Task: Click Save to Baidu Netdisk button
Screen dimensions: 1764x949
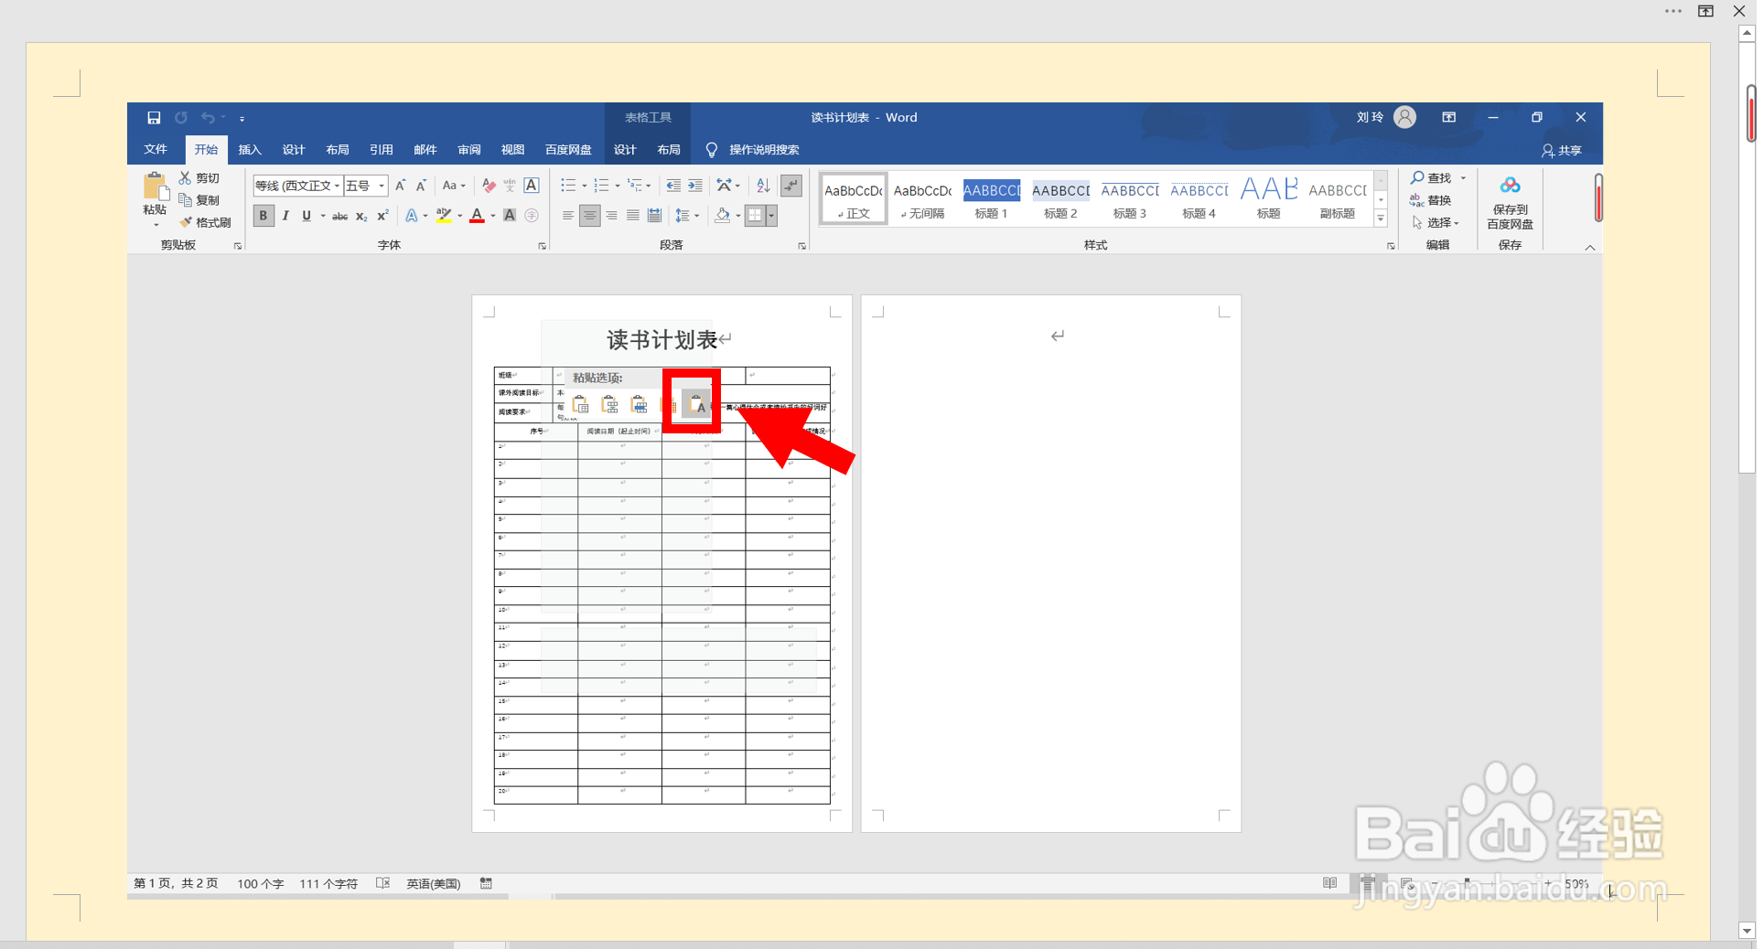Action: (1510, 203)
